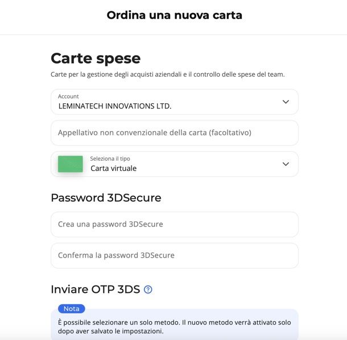Focus the Appellativo non convenzionale della carta field
347x340 pixels.
(175, 133)
